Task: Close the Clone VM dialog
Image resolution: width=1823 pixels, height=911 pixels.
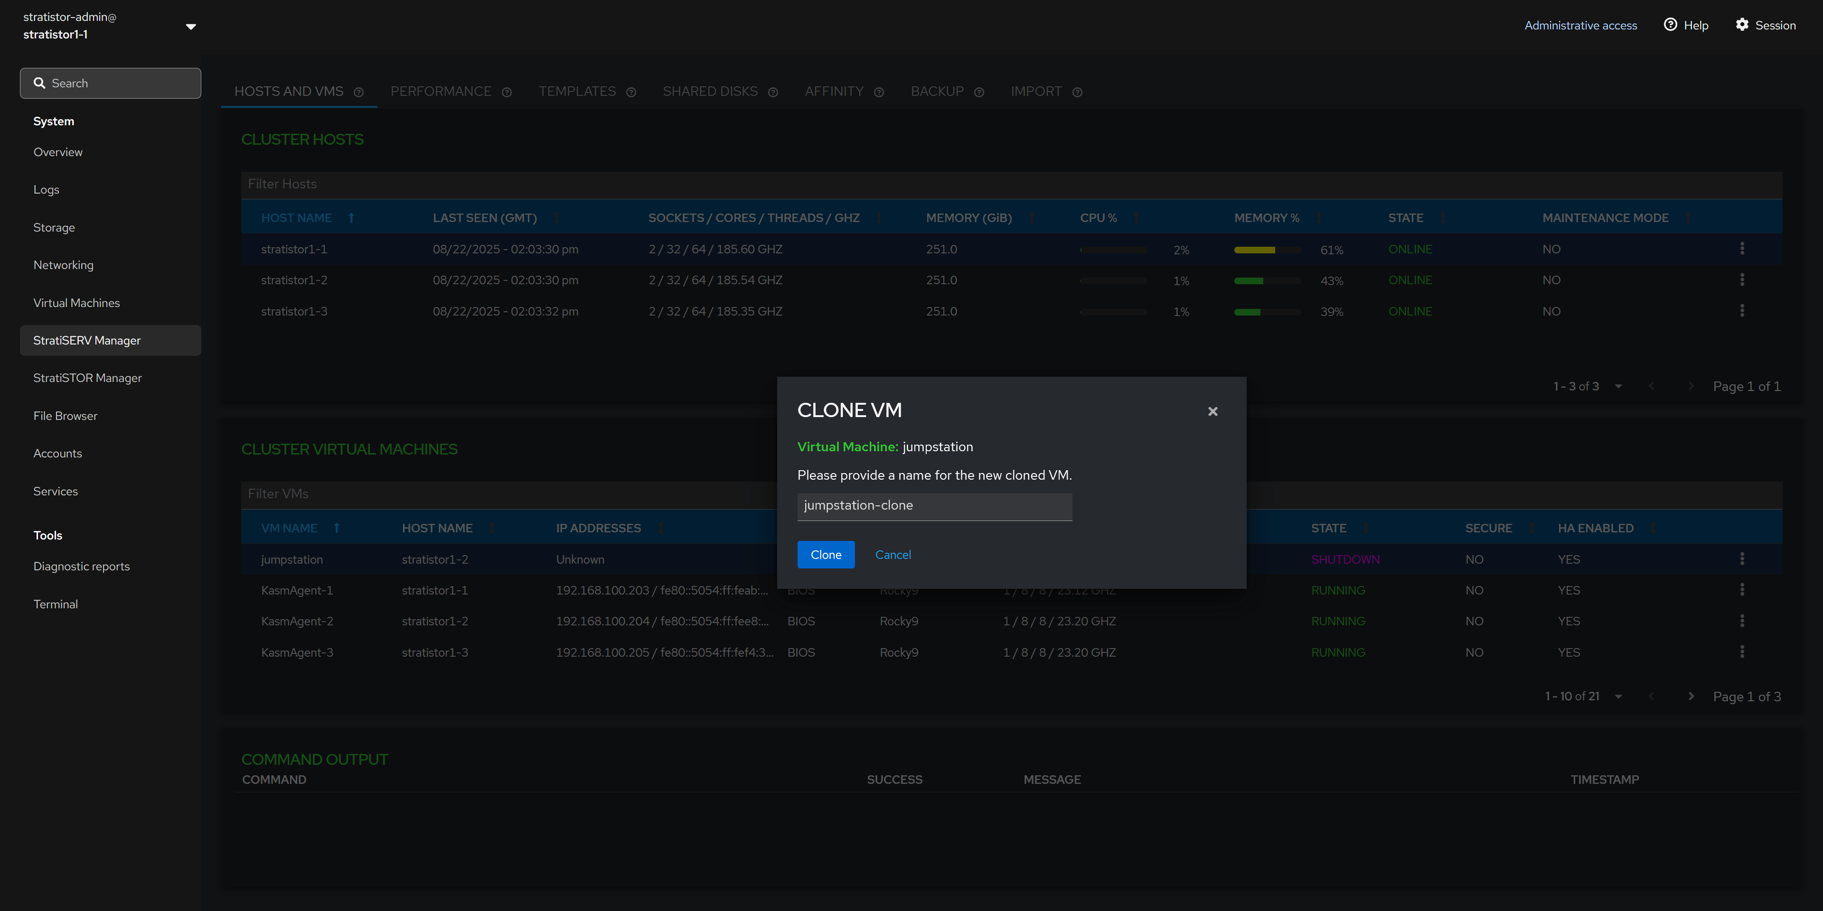Action: tap(1212, 412)
